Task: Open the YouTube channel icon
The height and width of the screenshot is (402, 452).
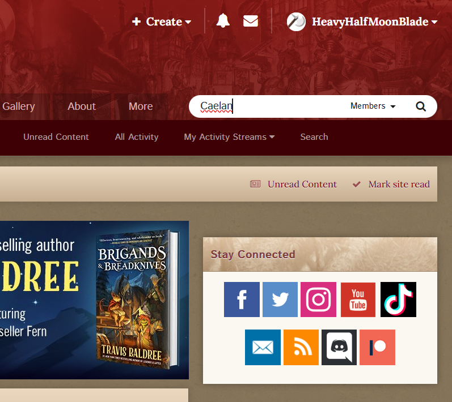Action: [358, 300]
